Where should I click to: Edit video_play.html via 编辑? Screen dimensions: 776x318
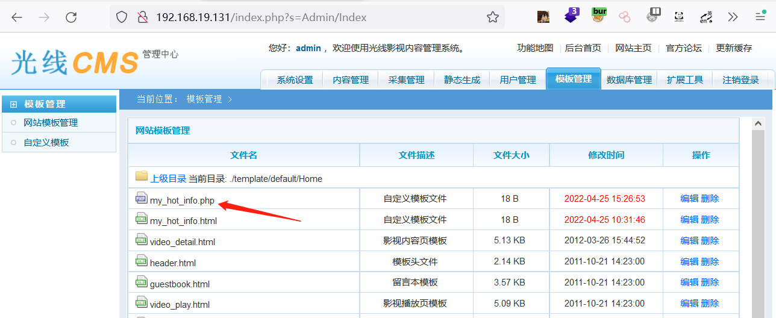point(689,303)
